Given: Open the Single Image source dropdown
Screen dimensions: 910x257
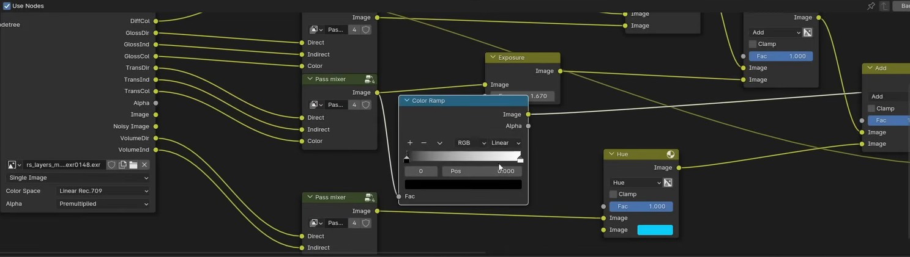Looking at the screenshot, I should pyautogui.click(x=78, y=178).
